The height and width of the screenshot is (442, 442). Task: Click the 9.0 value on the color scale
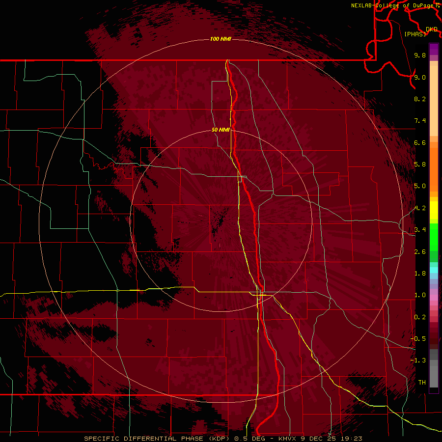[420, 77]
